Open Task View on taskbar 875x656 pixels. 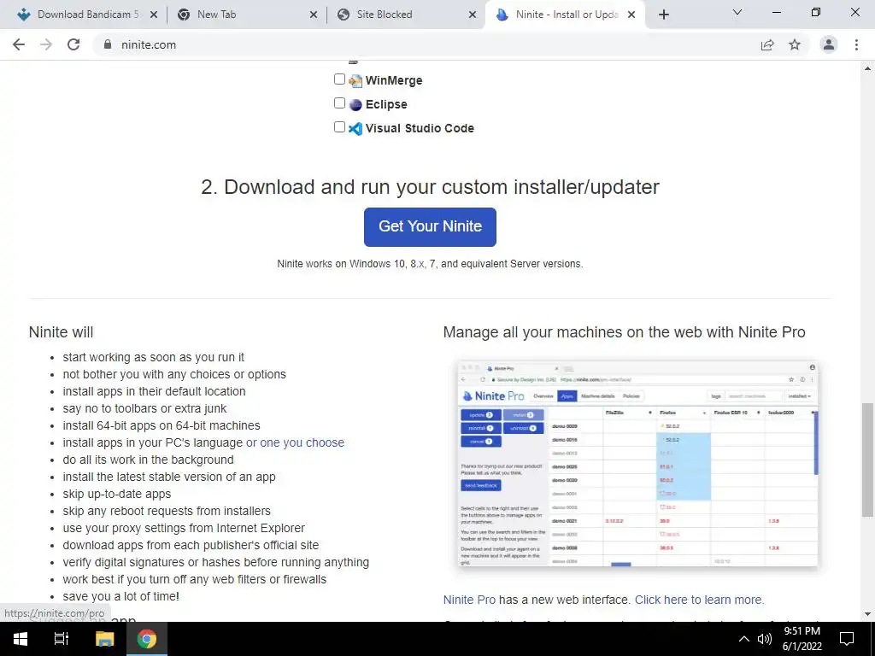[62, 639]
